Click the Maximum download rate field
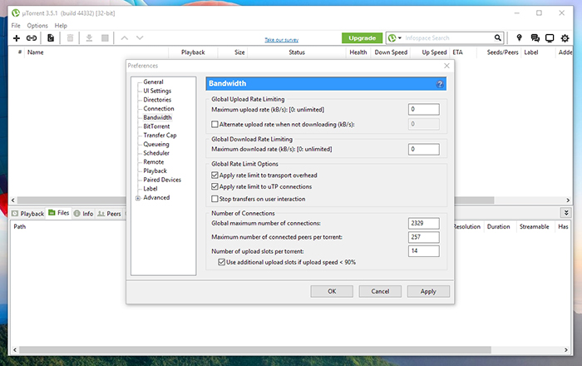582x366 pixels. tap(423, 149)
